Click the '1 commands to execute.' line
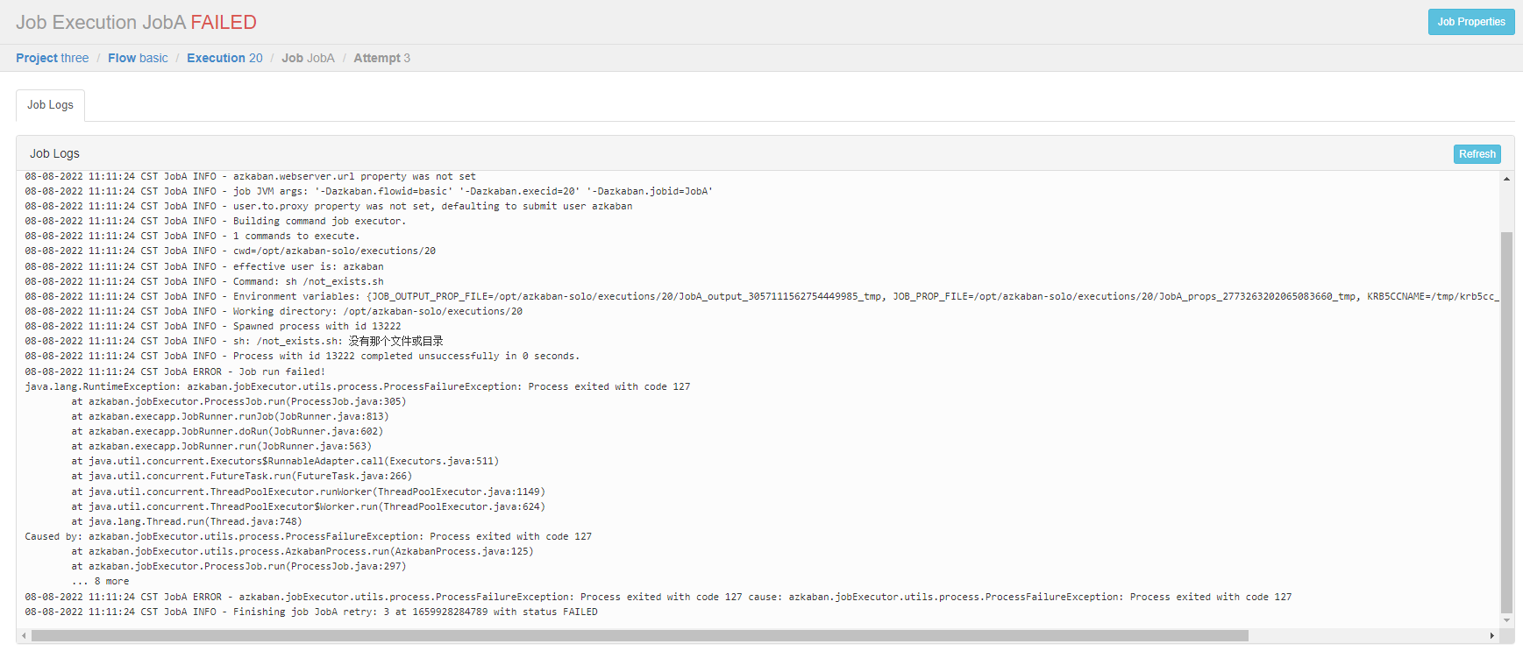Viewport: 1523px width, 651px height. 192,236
